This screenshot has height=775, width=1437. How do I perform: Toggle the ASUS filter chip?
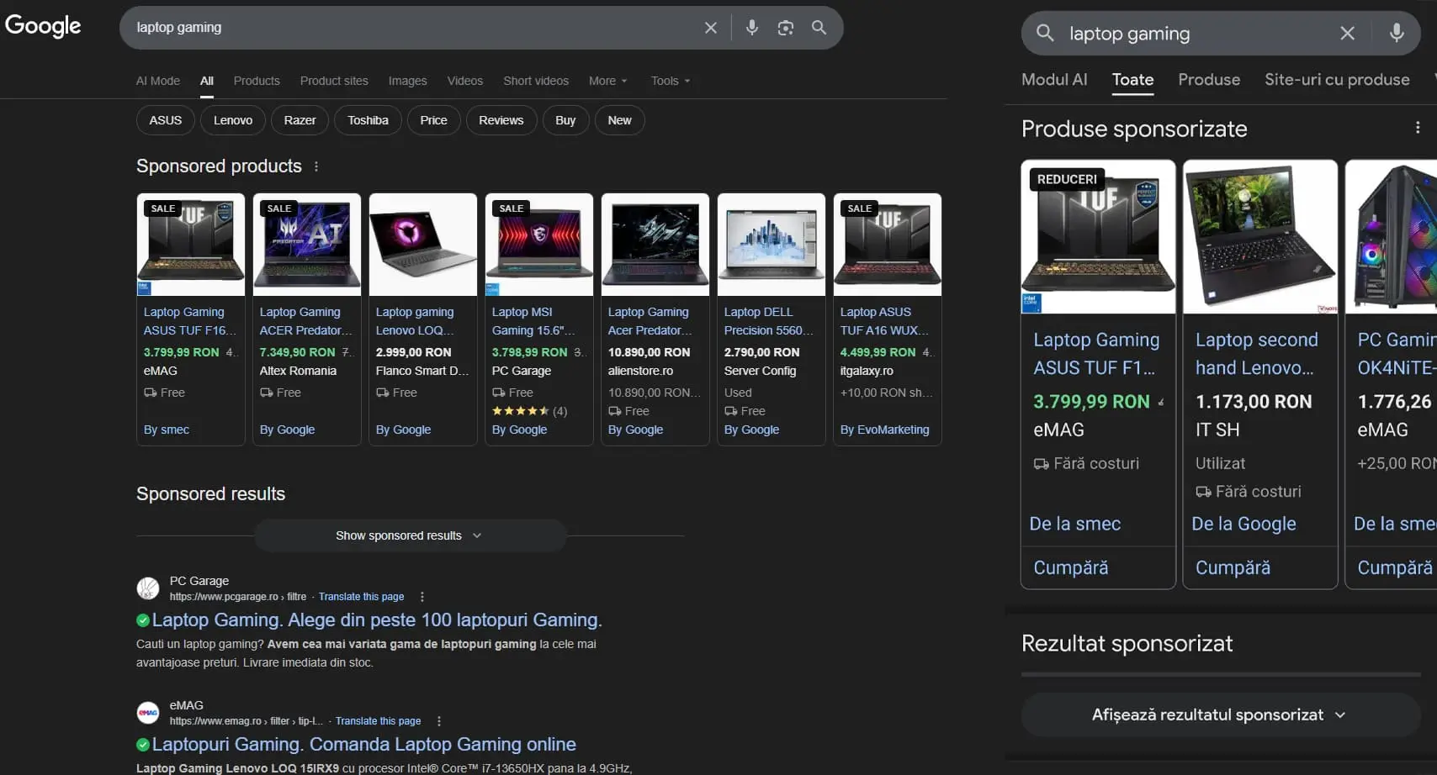(165, 120)
